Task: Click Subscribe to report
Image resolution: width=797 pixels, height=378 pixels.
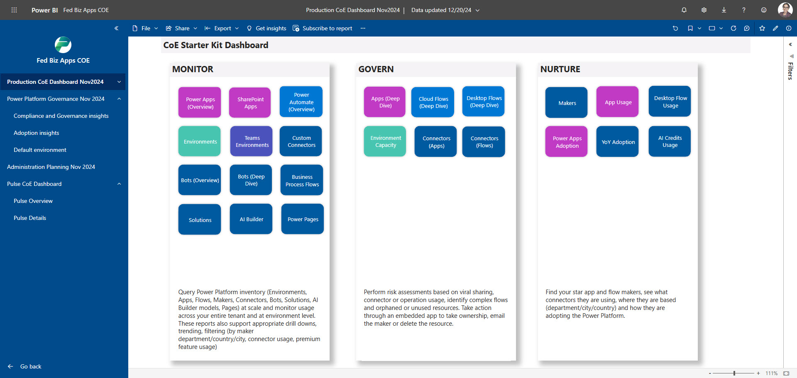Action: [323, 28]
